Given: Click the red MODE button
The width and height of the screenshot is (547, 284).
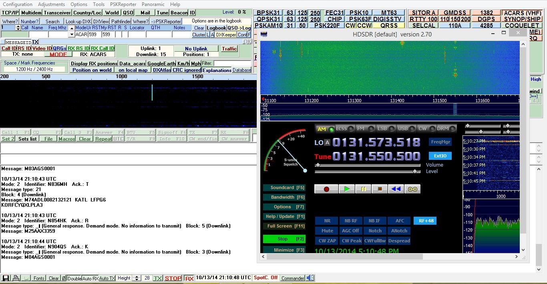Looking at the screenshot, I should coord(58,54).
